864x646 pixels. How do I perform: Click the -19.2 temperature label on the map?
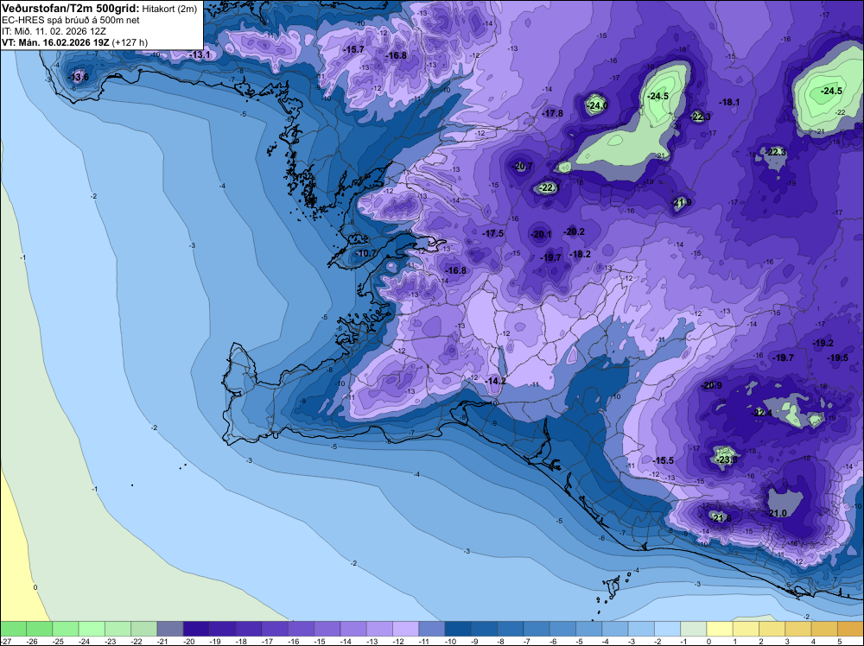[823, 343]
